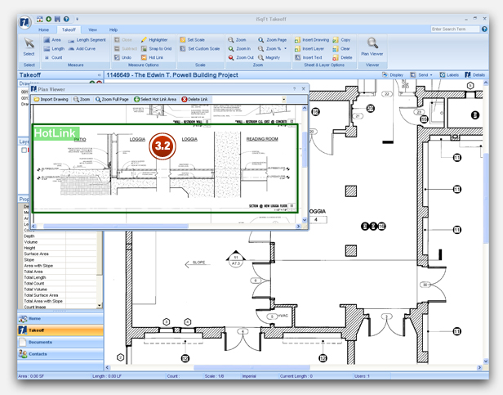Click Clear in Sheet & Layer Options
Viewport: 503px width, 395px height.
tap(341, 48)
